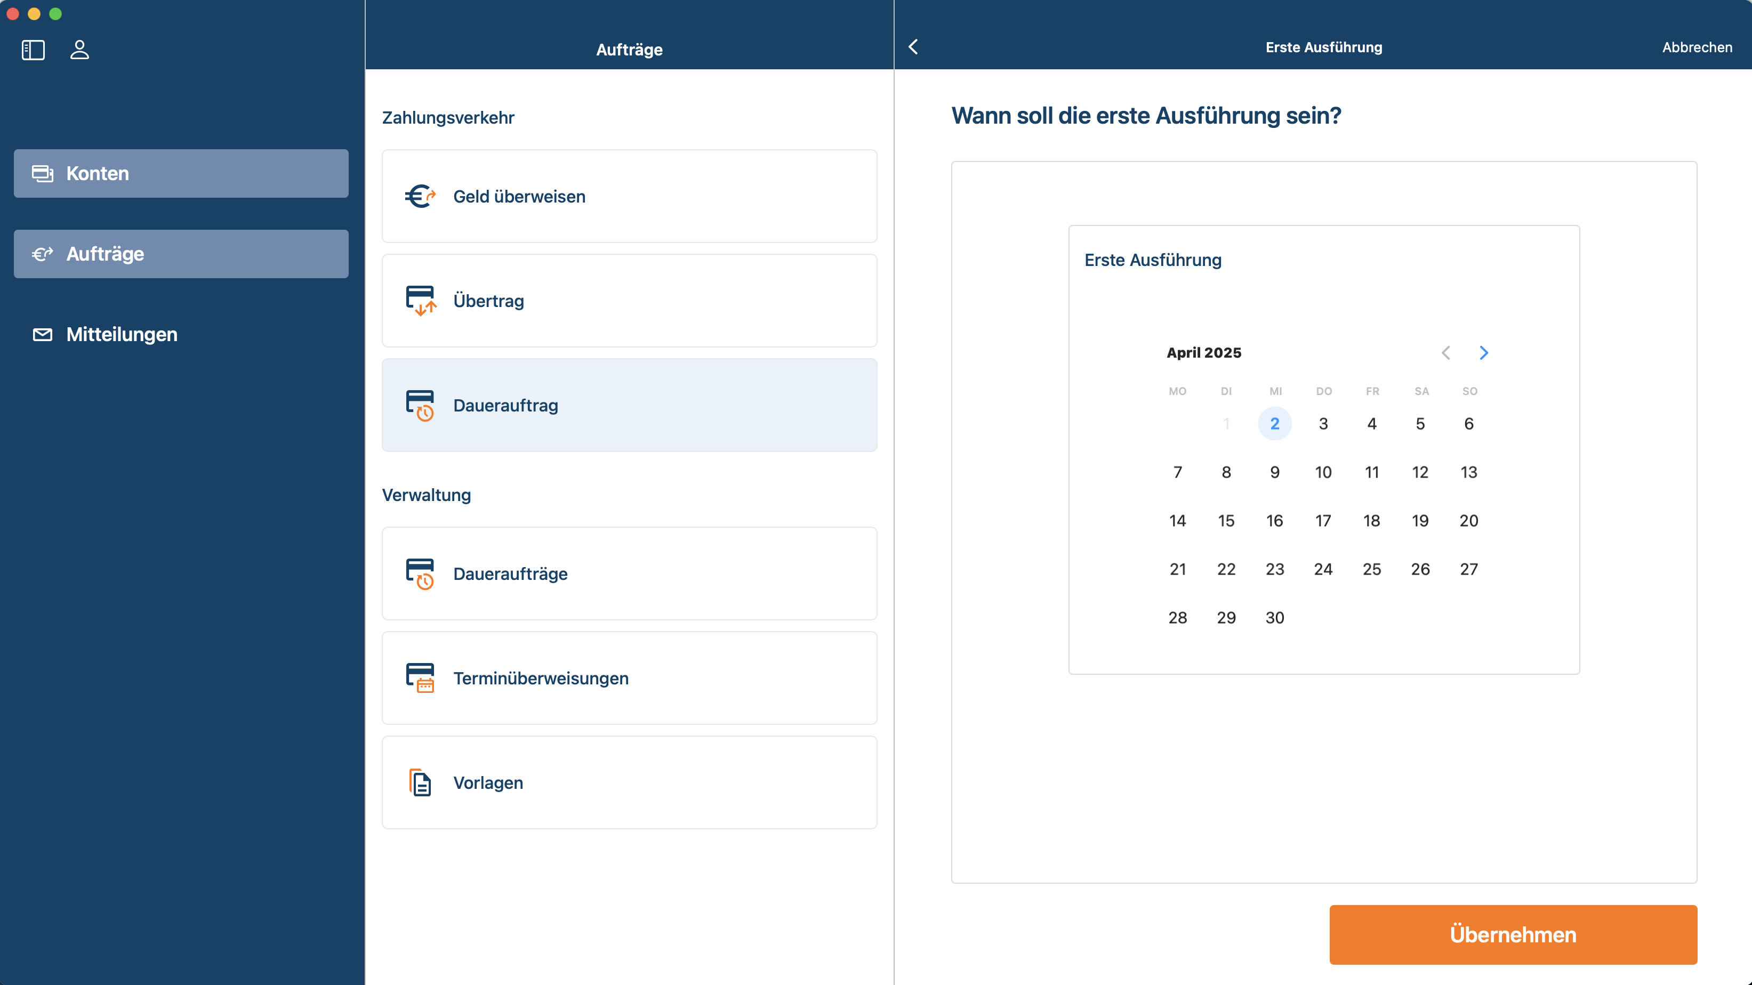Image resolution: width=1752 pixels, height=985 pixels.
Task: Click the Mitteilungen envelope icon
Action: [43, 334]
